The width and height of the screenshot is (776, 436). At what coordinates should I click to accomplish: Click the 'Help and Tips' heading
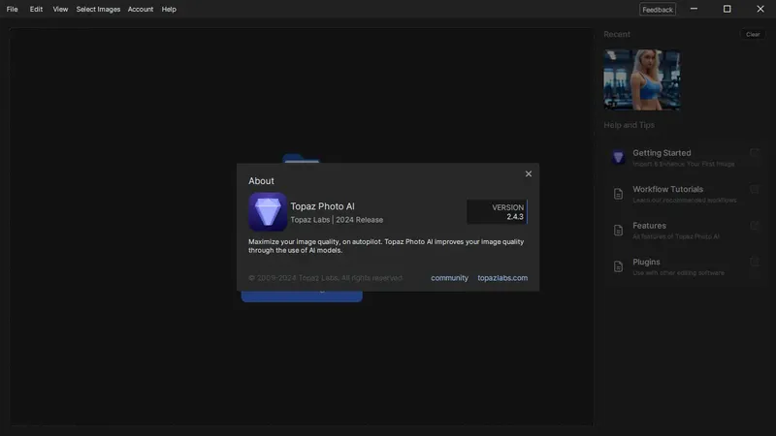629,125
